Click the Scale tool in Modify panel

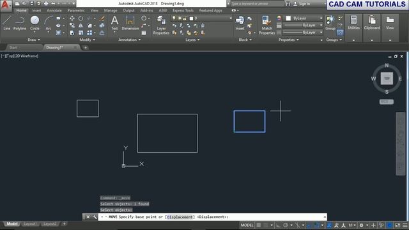pyautogui.click(x=81, y=33)
